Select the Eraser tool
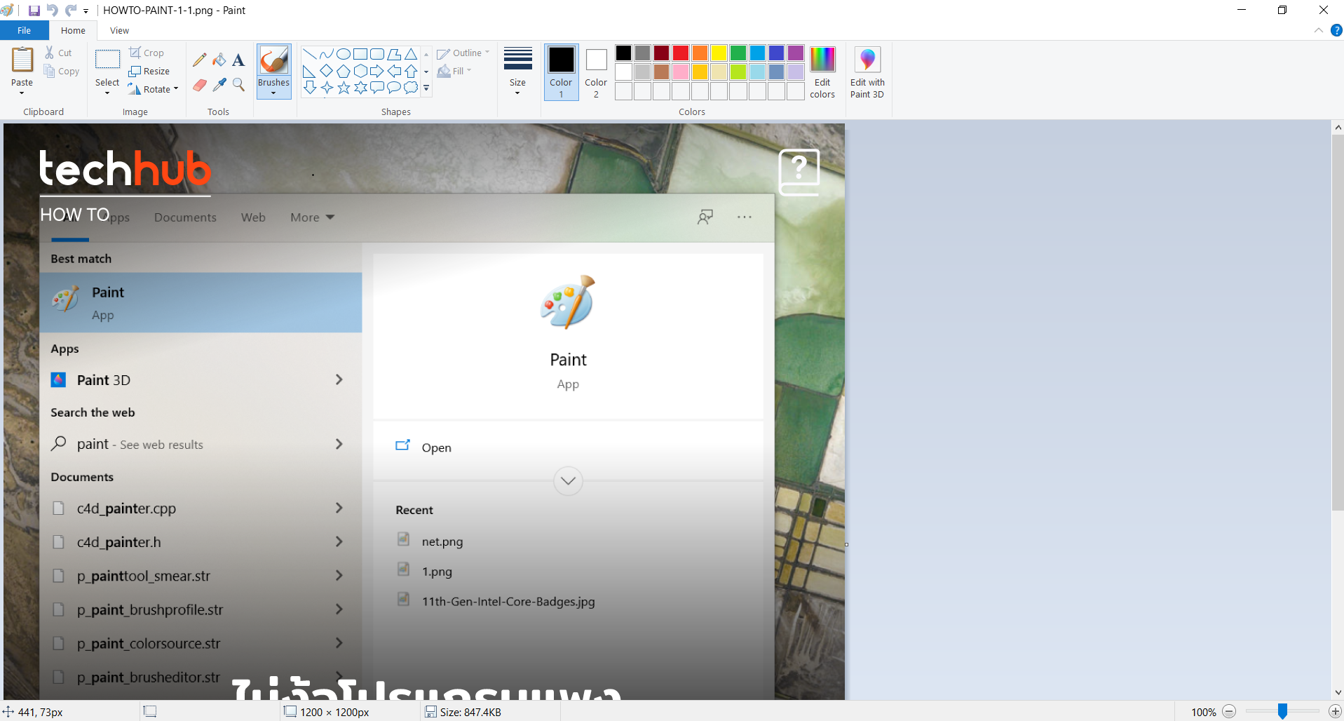Viewport: 1344px width, 721px height. click(199, 85)
